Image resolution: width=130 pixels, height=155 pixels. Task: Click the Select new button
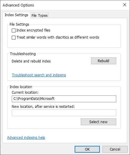pos(98,122)
